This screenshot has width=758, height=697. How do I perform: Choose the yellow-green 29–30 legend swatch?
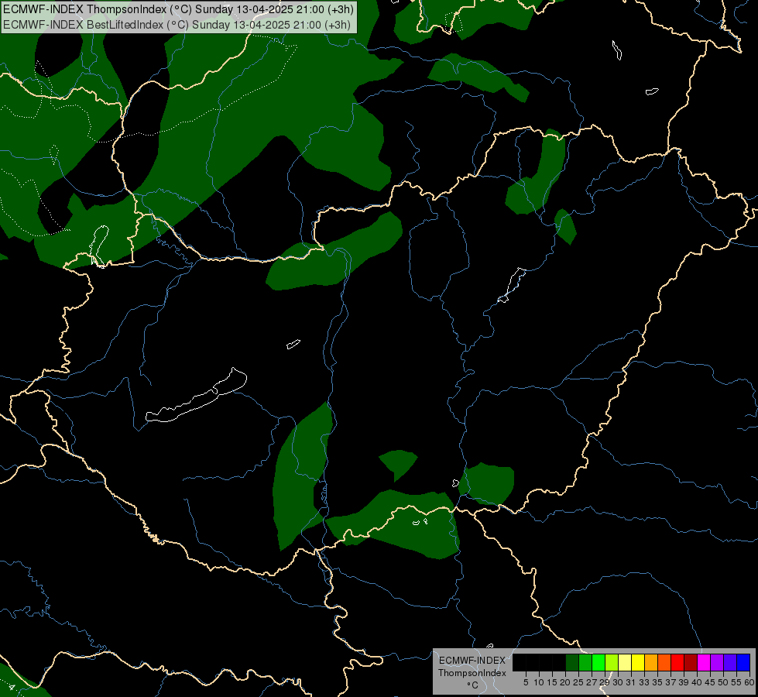pos(612,662)
